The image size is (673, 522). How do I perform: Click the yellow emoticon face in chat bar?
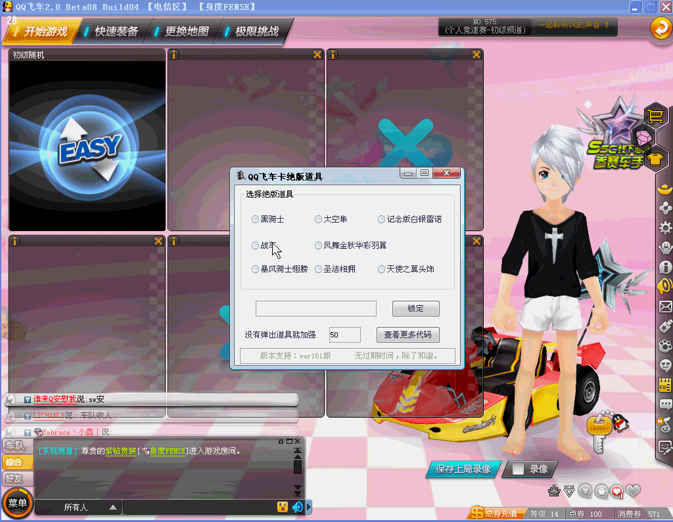coord(283,507)
